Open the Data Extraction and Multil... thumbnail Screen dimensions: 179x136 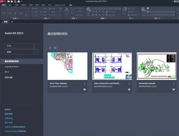(112, 66)
